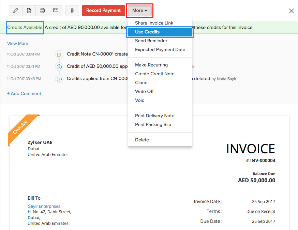Viewport: 298px width, 230px height.
Task: Open the Sayir Enterprises customer link
Action: (x=44, y=206)
